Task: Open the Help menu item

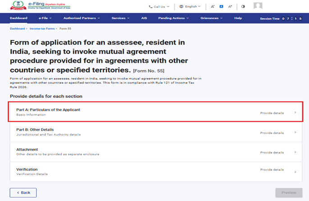Action: [238, 18]
